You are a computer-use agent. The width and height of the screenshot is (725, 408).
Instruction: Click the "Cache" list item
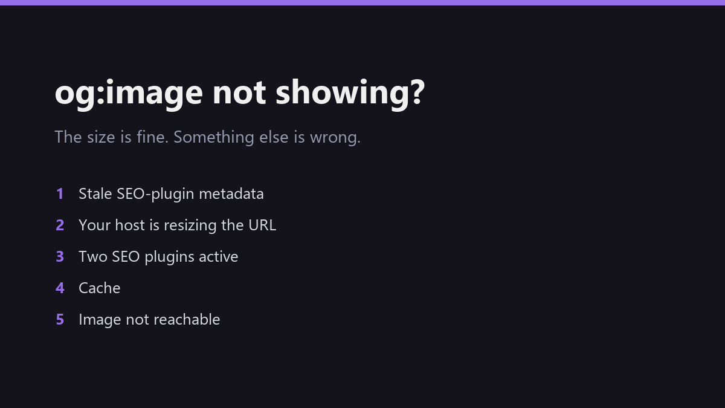99,288
